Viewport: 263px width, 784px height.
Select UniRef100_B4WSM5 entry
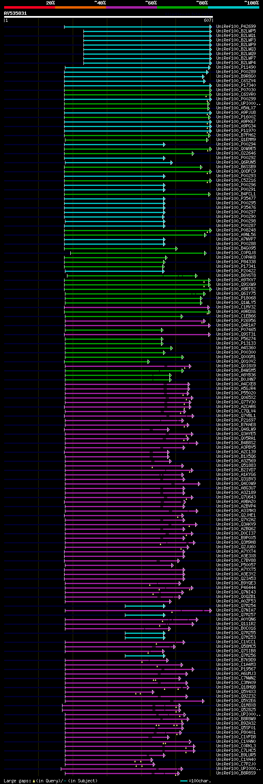(x=236, y=370)
